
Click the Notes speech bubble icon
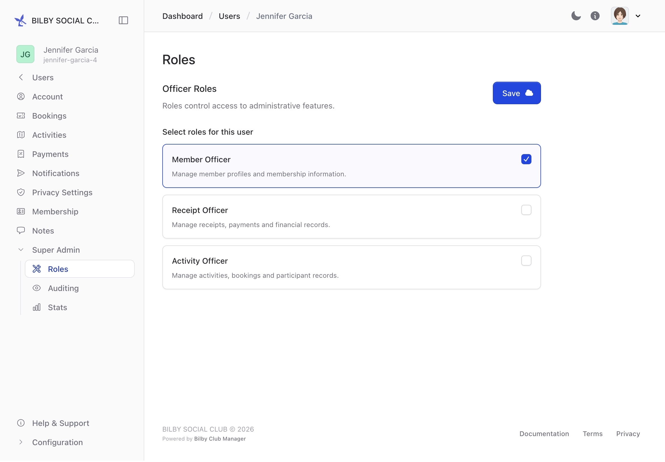pyautogui.click(x=21, y=230)
